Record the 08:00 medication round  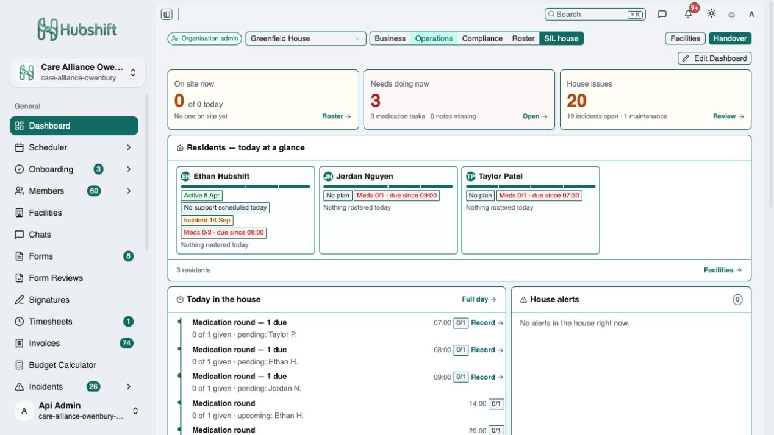click(487, 350)
